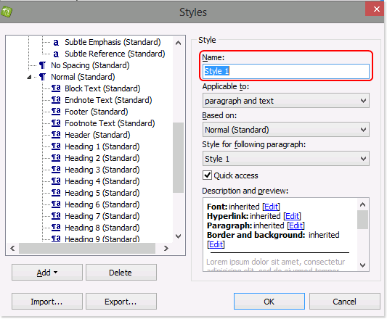The width and height of the screenshot is (387, 319).
Task: Click the Export... button
Action: tap(121, 302)
